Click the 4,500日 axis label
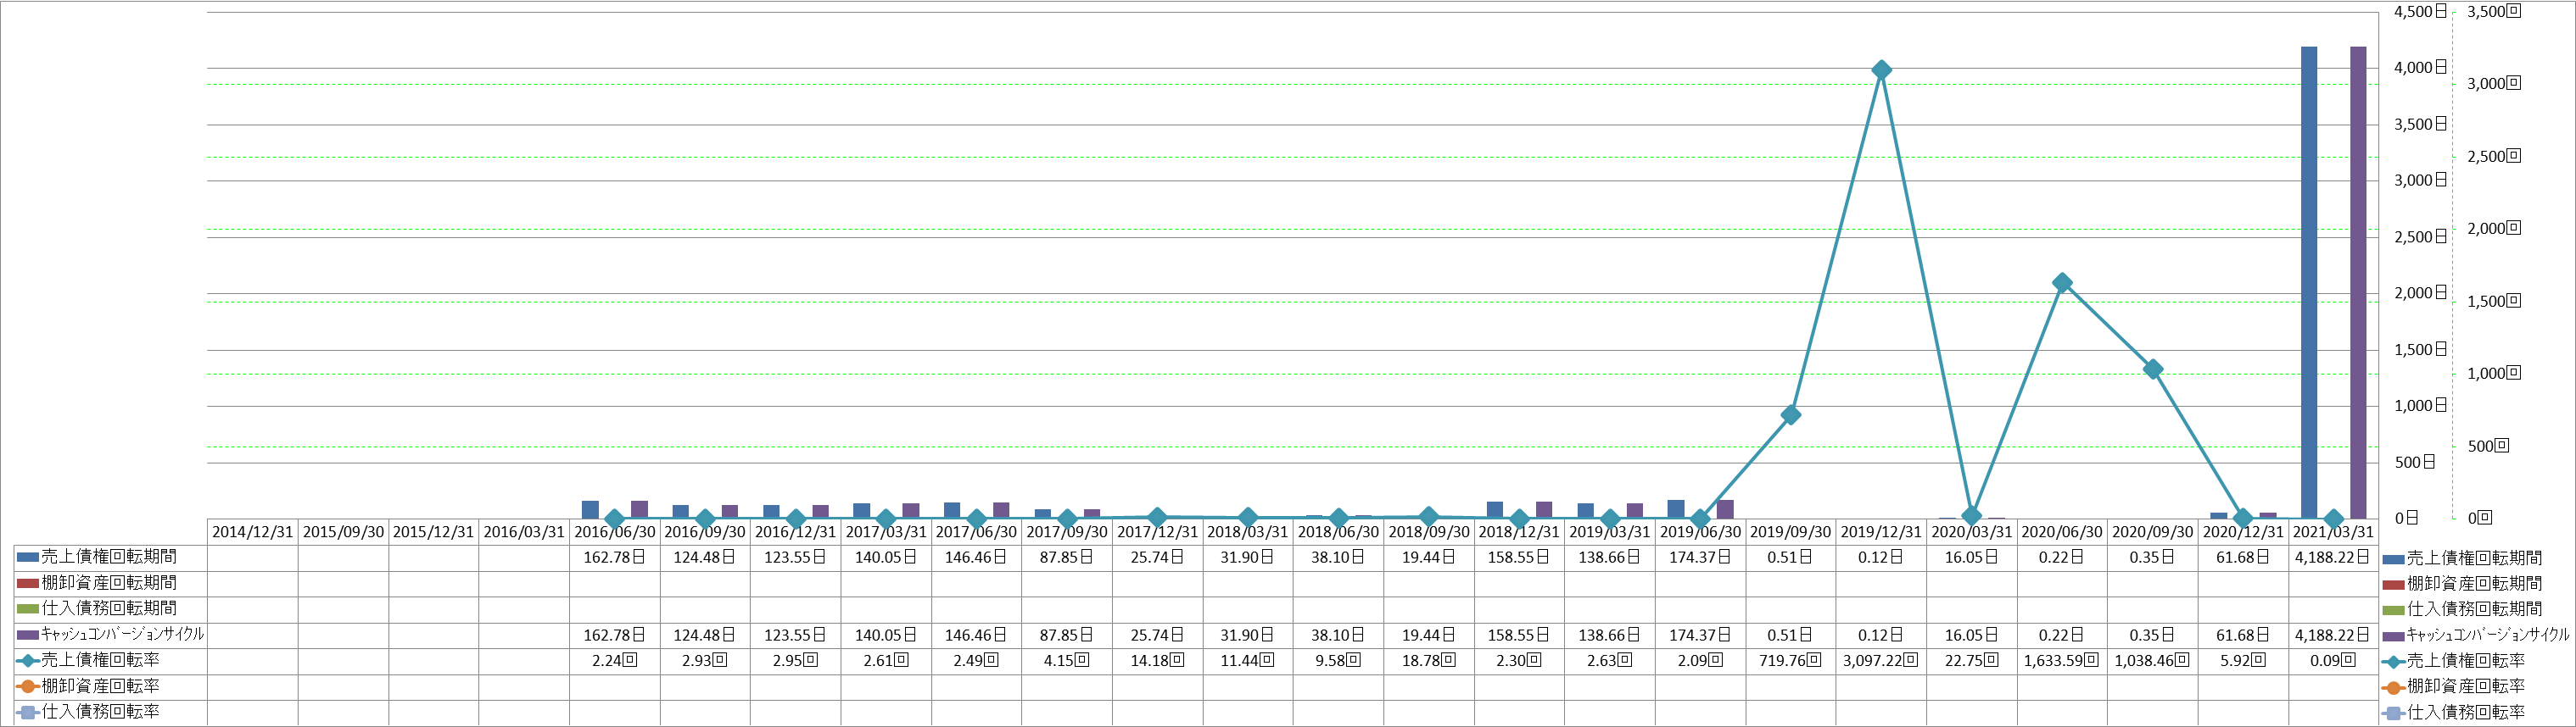The width and height of the screenshot is (2576, 727). tap(2419, 12)
